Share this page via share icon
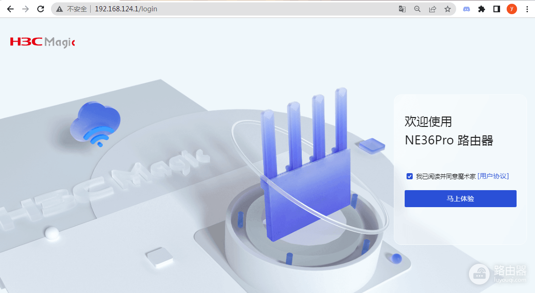 [x=433, y=9]
